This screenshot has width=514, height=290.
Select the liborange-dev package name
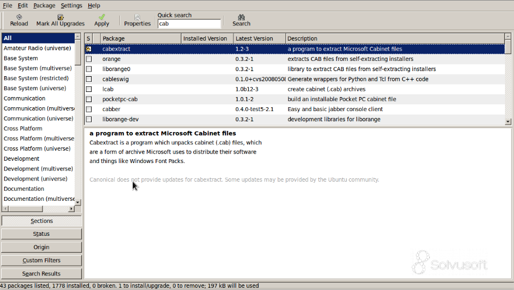pyautogui.click(x=120, y=120)
